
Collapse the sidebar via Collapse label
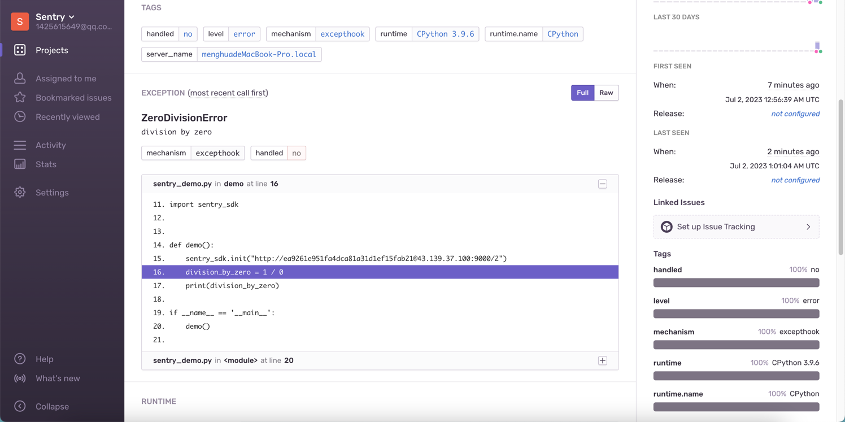tap(52, 407)
